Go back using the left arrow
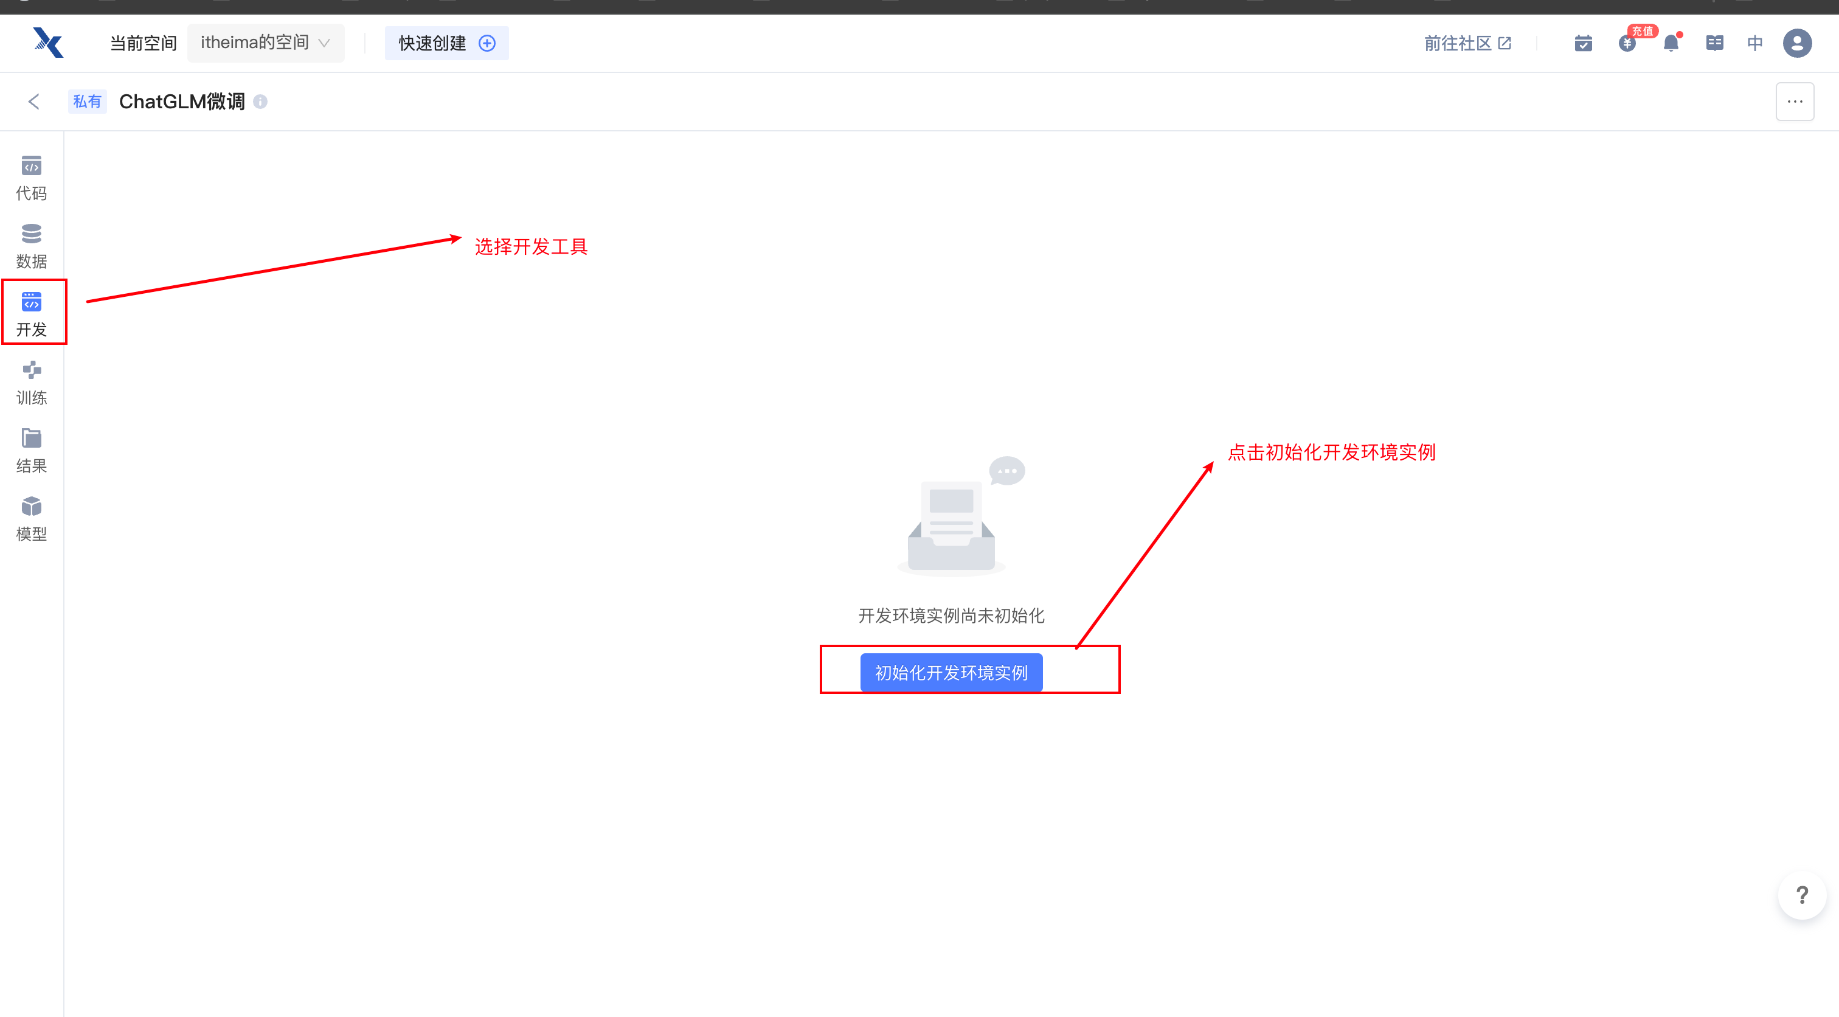Viewport: 1839px width, 1017px height. (33, 102)
